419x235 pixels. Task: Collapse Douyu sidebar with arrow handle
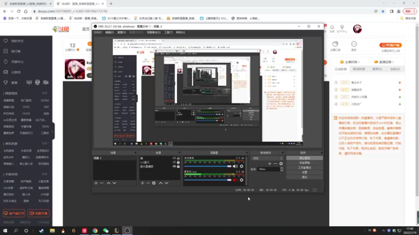pos(53,131)
